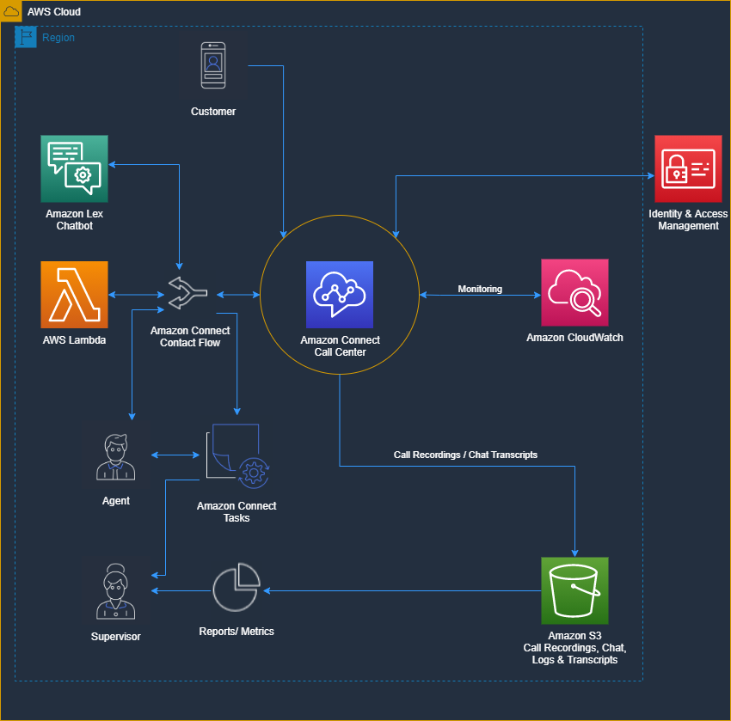Select the Identity & Access Management lock icon
This screenshot has width=731, height=721.
[x=688, y=168]
